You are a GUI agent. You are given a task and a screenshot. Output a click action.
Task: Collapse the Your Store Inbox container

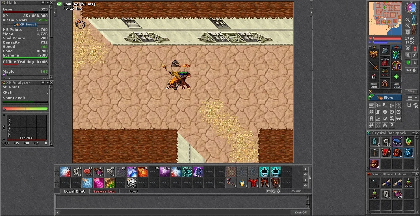(x=413, y=174)
